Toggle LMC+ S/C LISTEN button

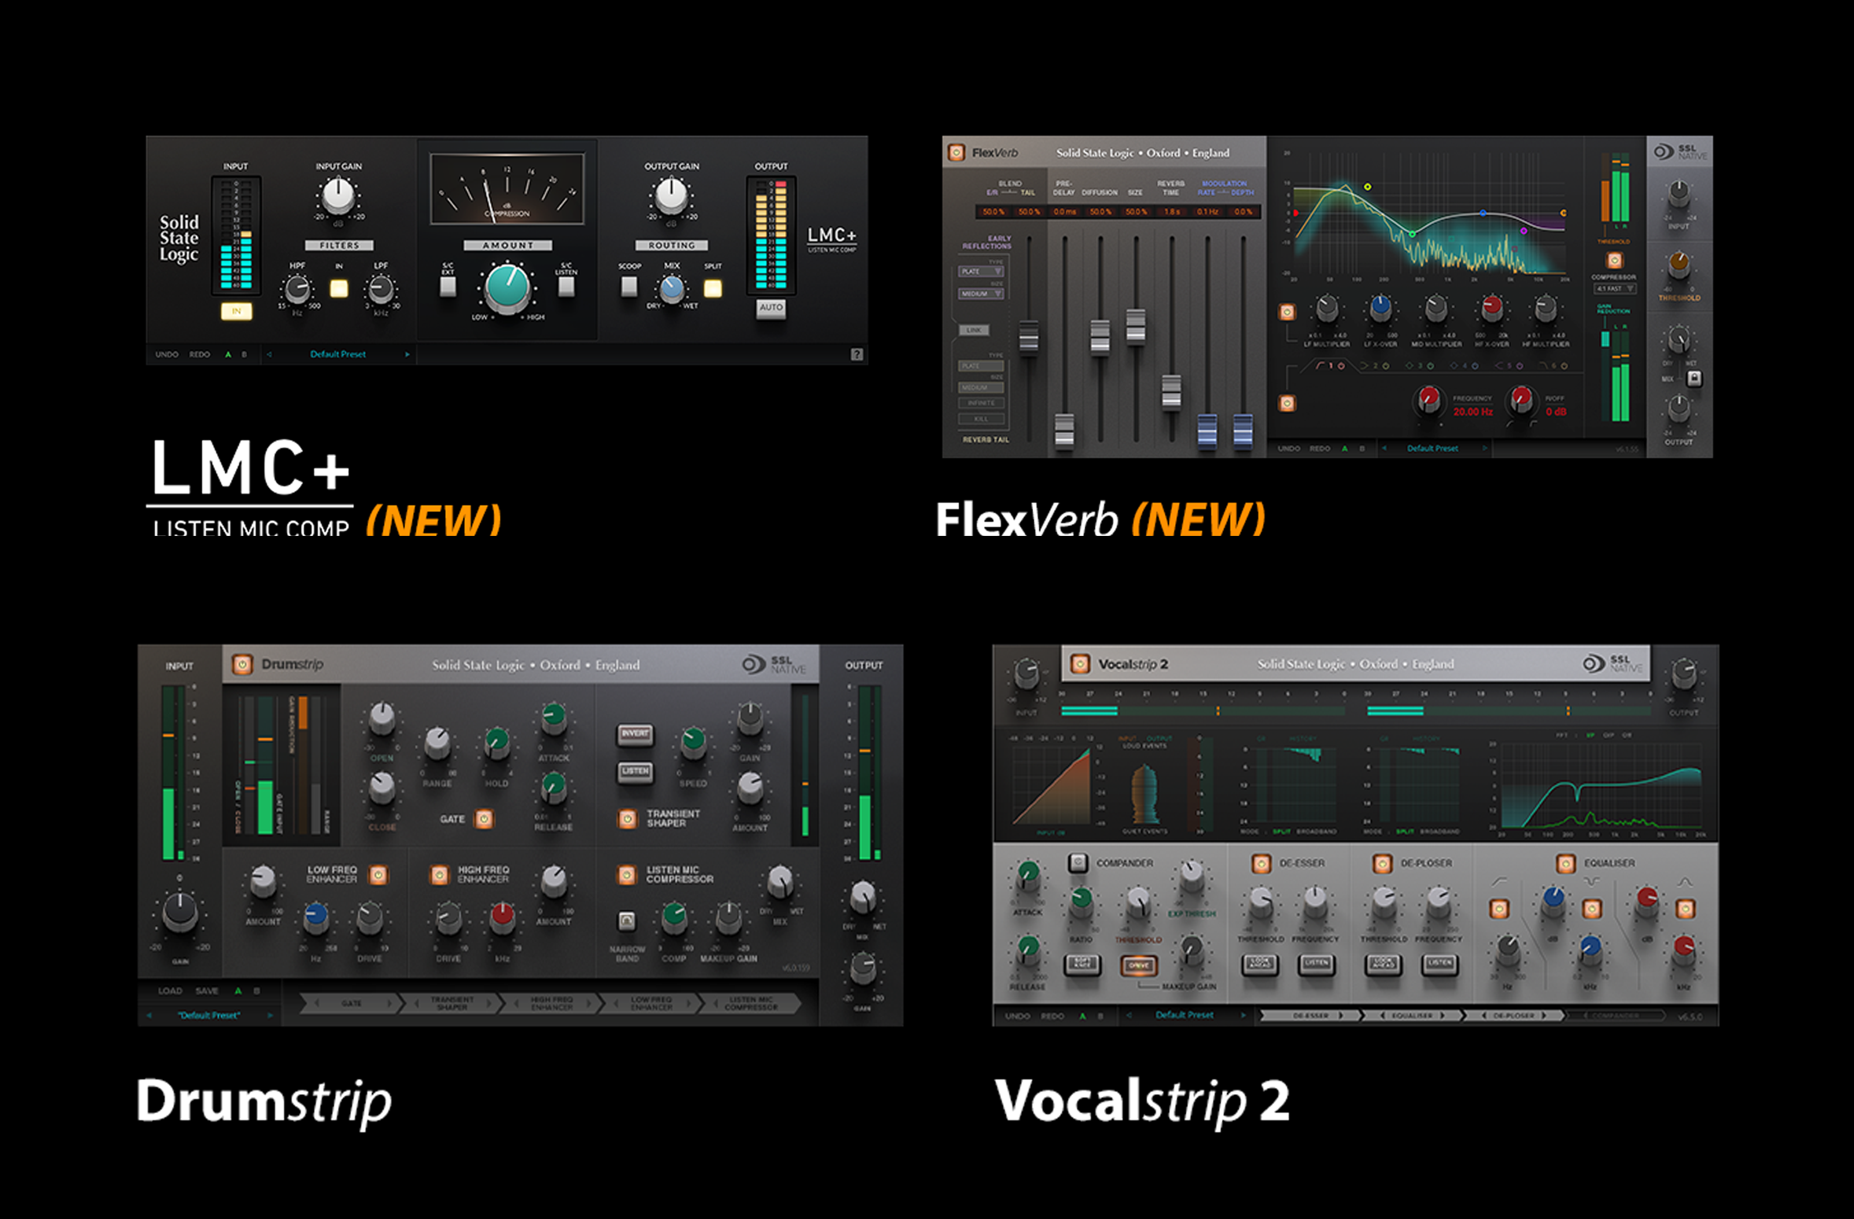[566, 287]
